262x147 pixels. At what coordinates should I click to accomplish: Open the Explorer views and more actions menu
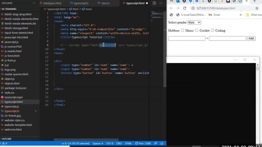tap(34, 3)
